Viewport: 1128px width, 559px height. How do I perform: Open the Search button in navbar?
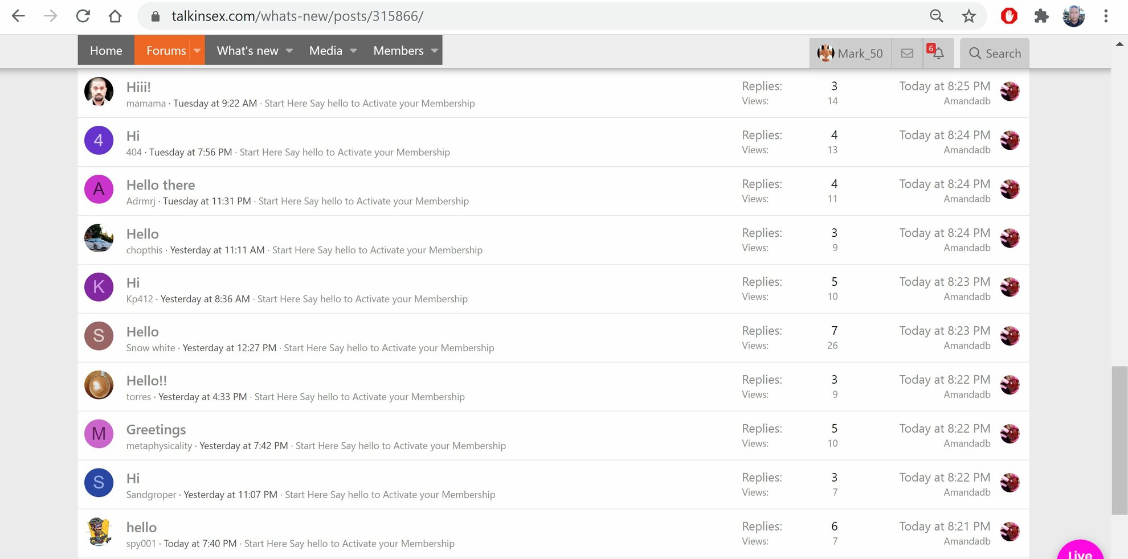click(994, 54)
